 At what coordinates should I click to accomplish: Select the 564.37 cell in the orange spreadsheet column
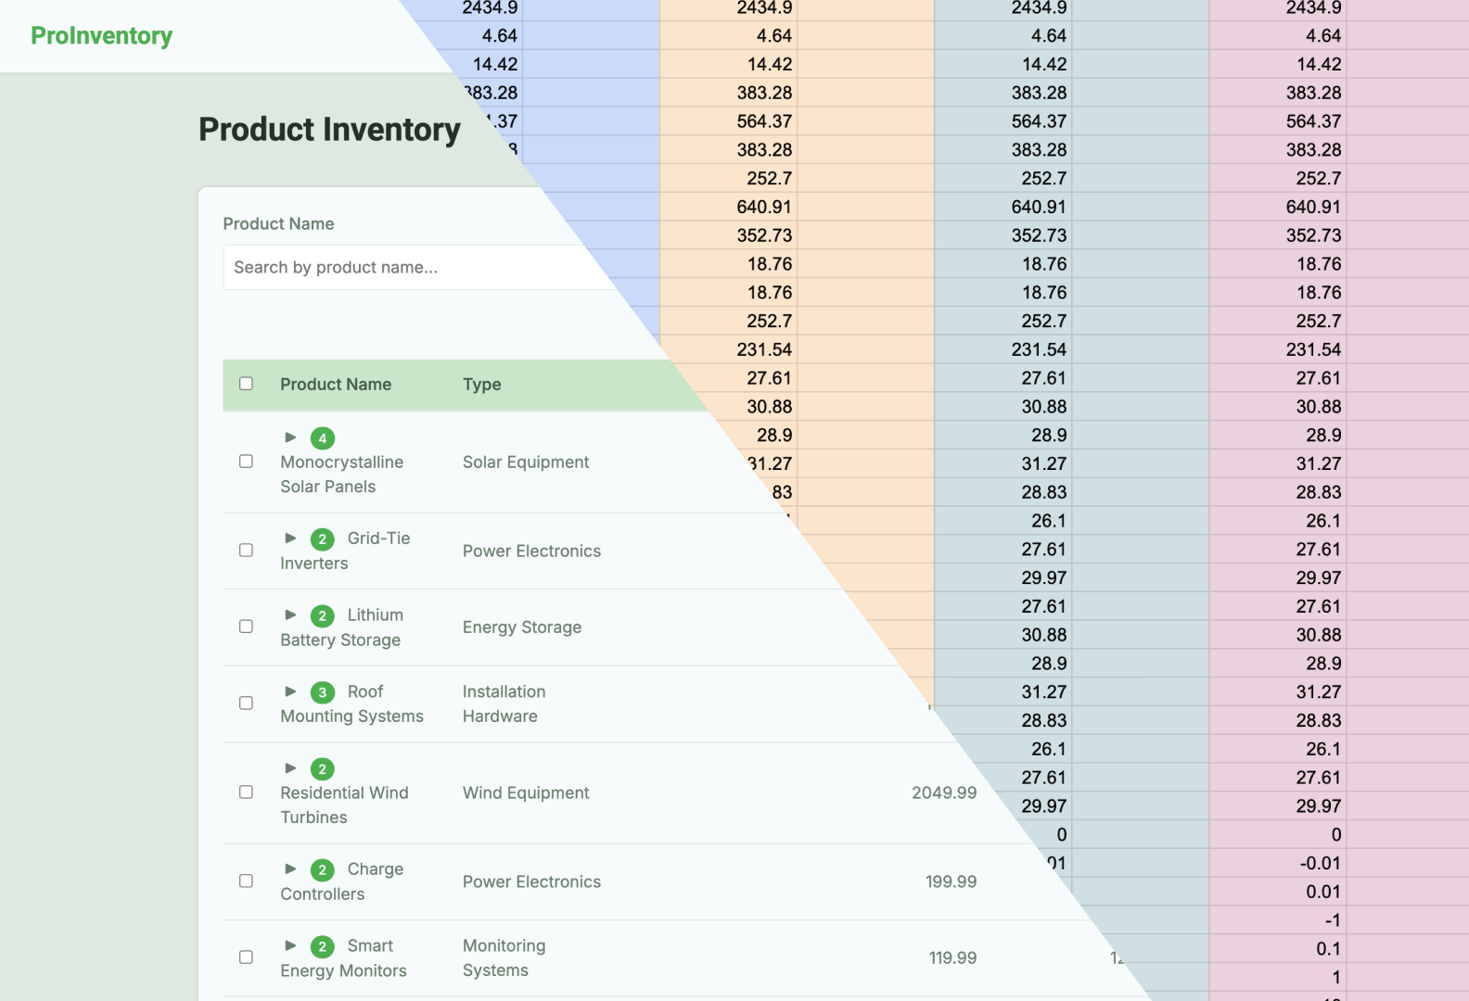728,121
